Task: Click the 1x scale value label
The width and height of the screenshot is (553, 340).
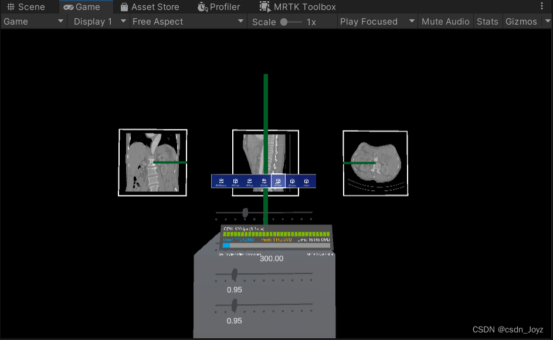Action: (x=311, y=22)
